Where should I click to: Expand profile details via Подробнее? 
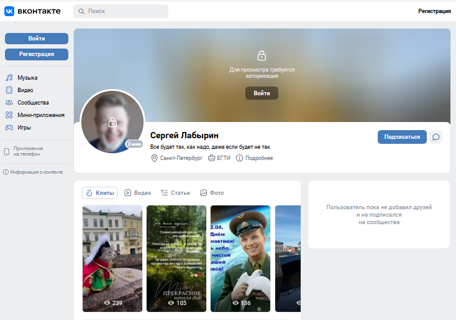(x=259, y=158)
